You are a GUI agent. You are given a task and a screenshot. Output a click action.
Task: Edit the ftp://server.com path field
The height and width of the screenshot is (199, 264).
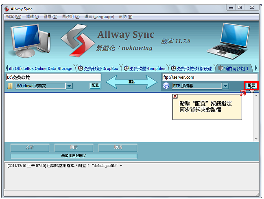210,77
